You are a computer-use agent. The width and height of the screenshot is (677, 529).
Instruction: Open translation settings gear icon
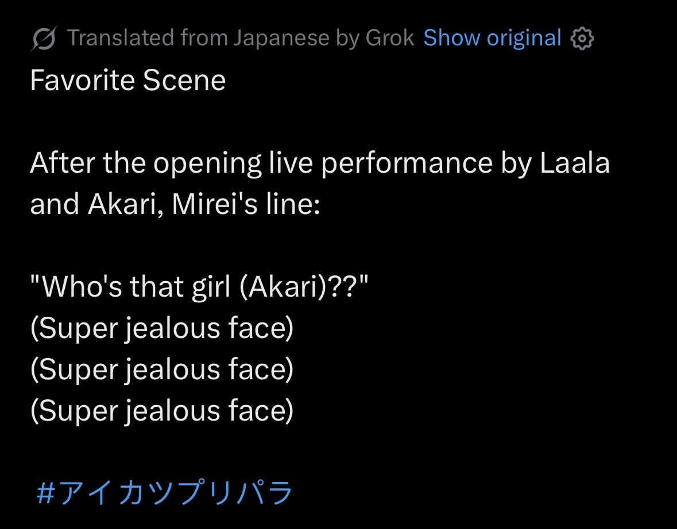pyautogui.click(x=582, y=39)
